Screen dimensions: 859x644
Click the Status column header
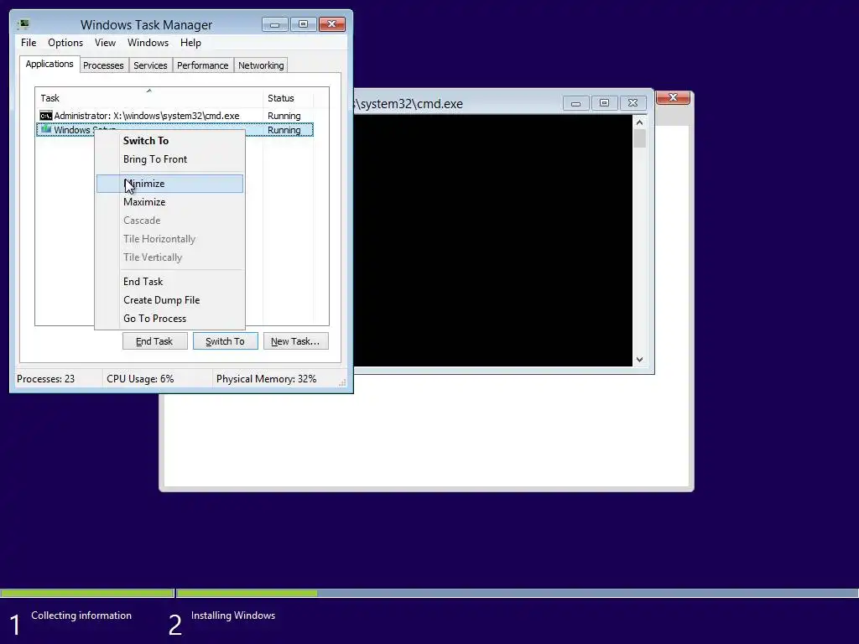pyautogui.click(x=289, y=98)
